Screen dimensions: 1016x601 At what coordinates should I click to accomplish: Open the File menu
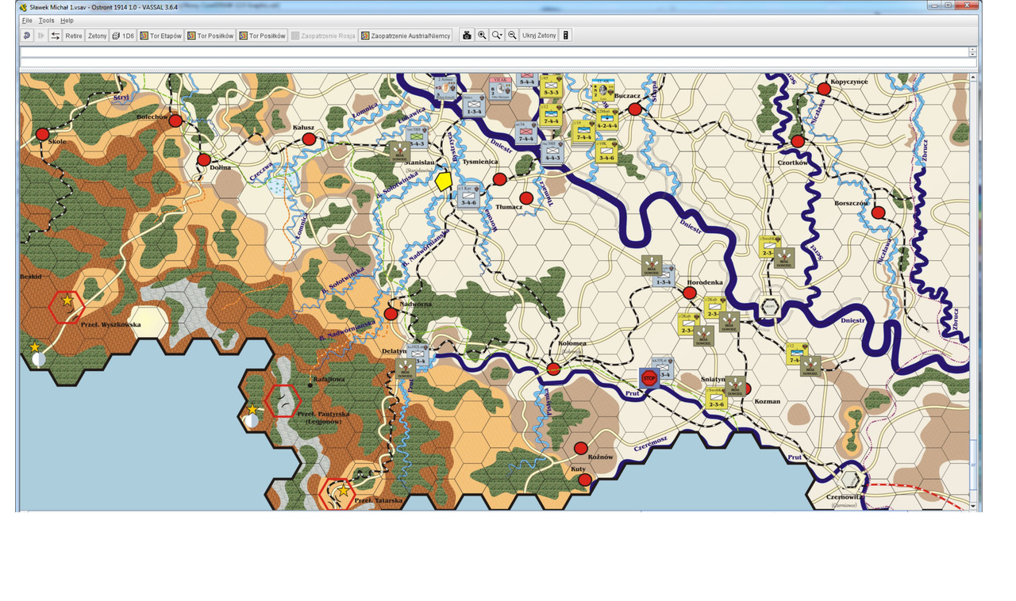(27, 21)
